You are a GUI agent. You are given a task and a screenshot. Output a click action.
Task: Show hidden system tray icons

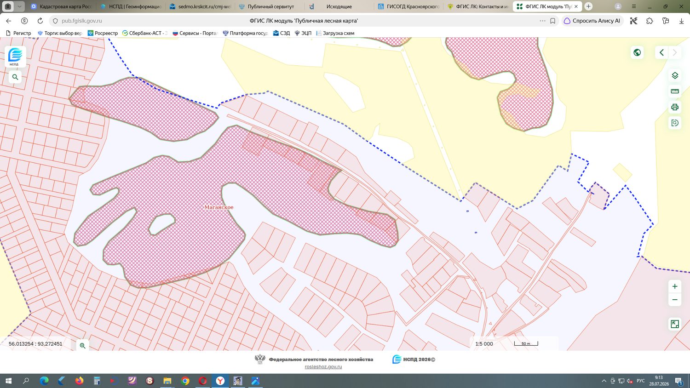(604, 381)
